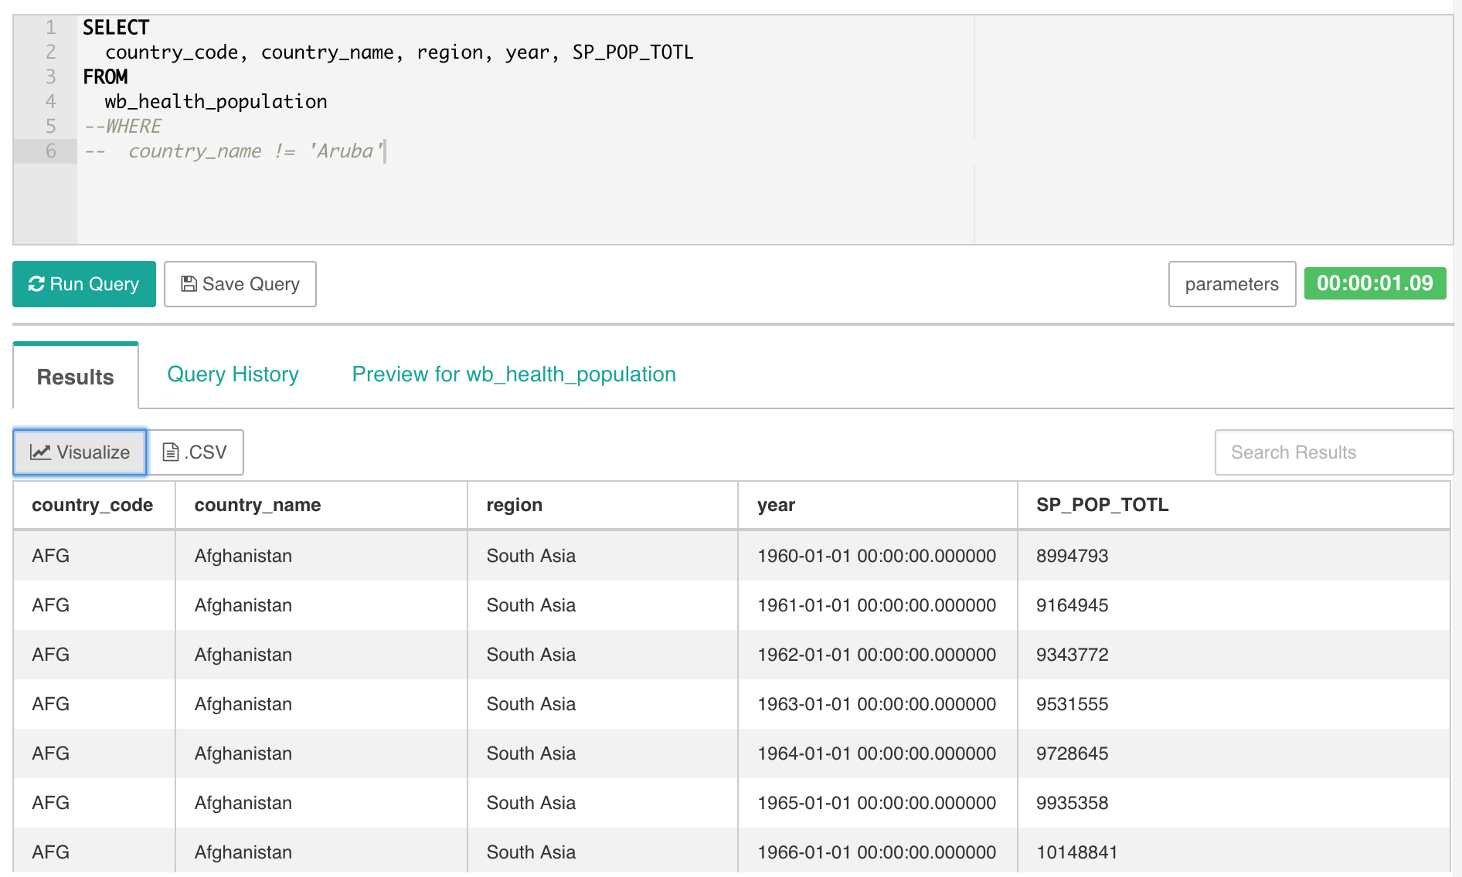1462x877 pixels.
Task: Open the parameters dialog
Action: (x=1231, y=284)
